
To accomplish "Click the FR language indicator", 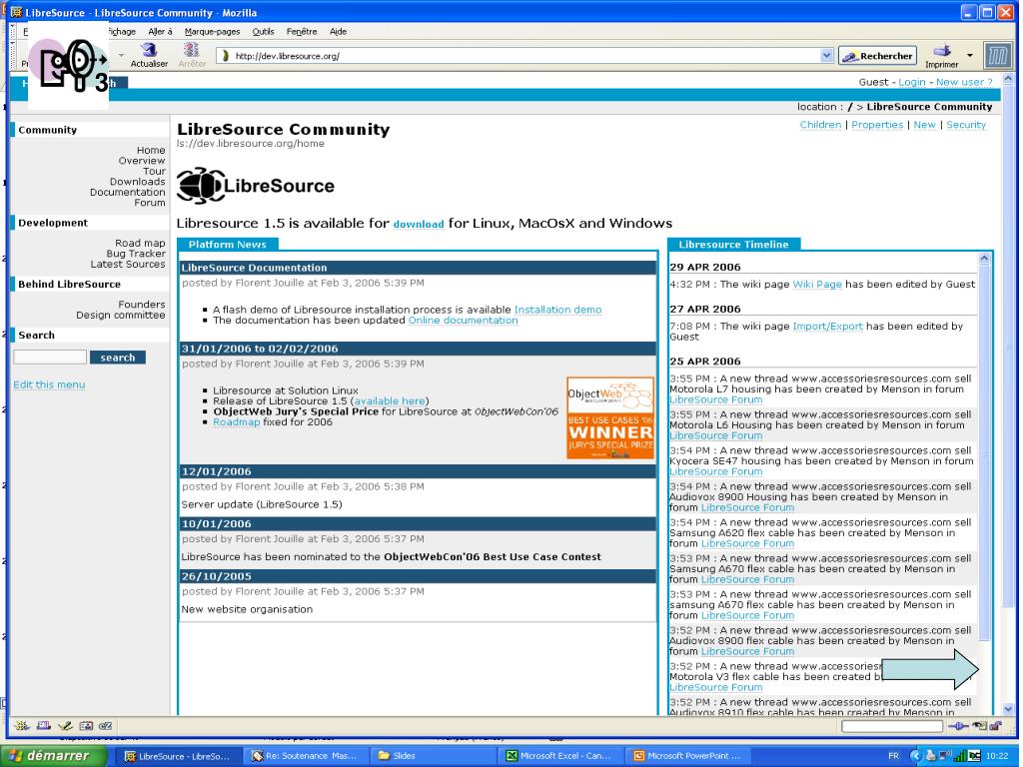I will pyautogui.click(x=894, y=756).
